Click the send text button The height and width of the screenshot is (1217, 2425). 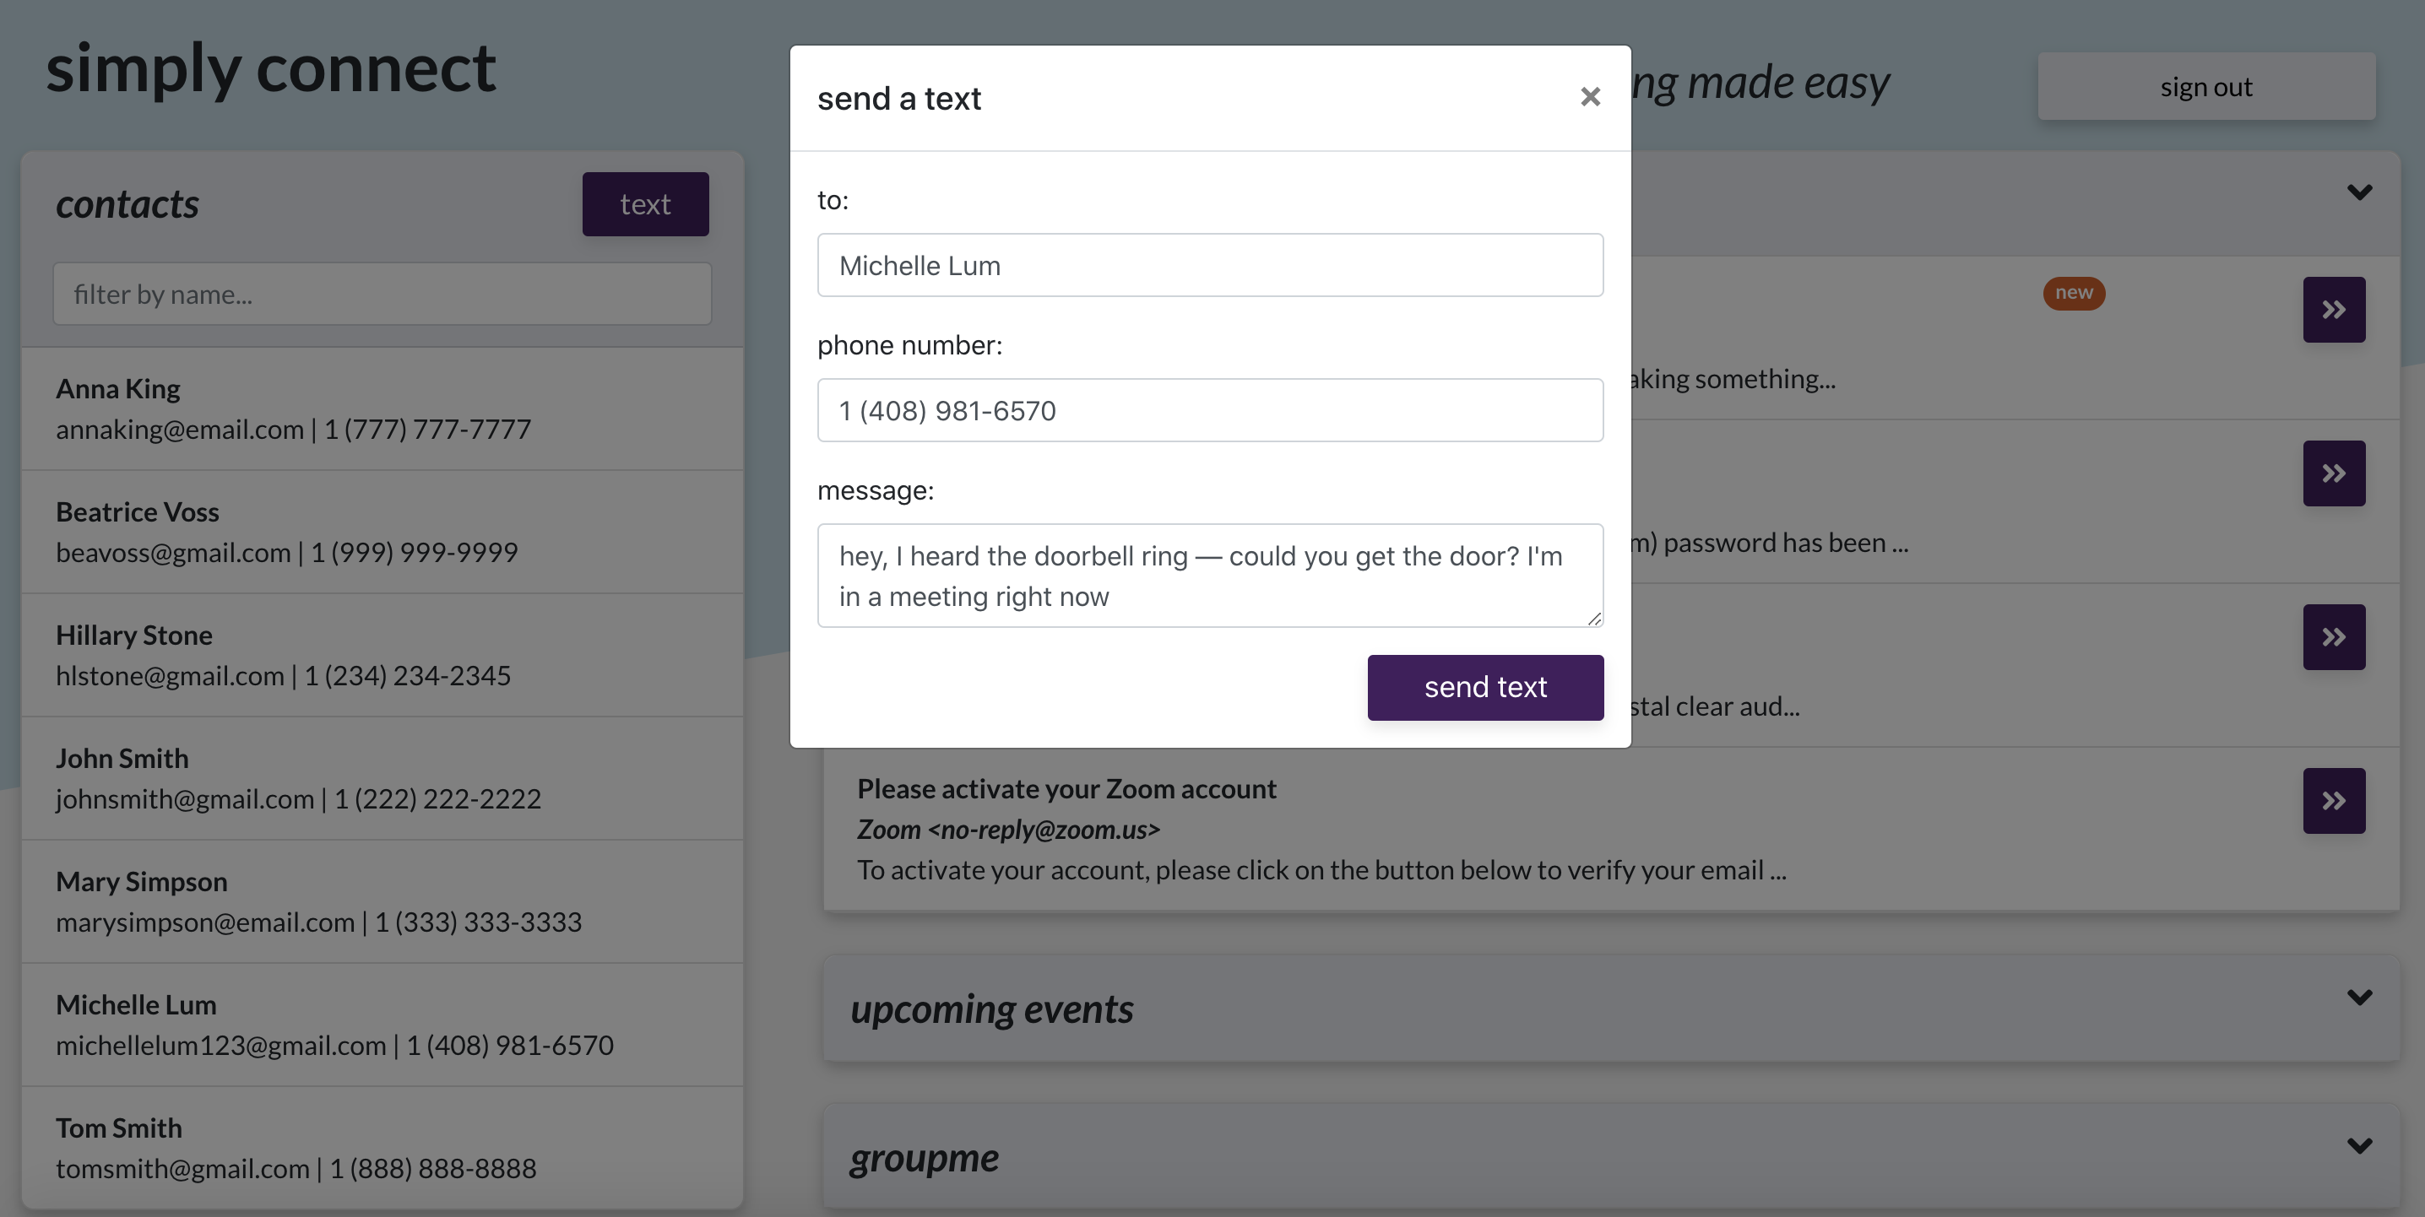coord(1484,687)
